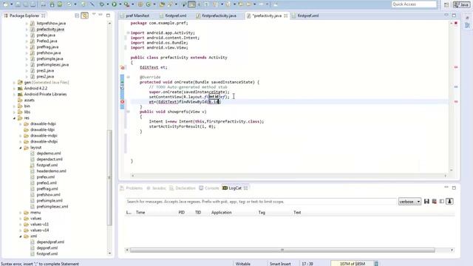Viewport: 473px width, 266px height.
Task: Toggle Link with Editor in Package Explorer
Action: (85, 16)
